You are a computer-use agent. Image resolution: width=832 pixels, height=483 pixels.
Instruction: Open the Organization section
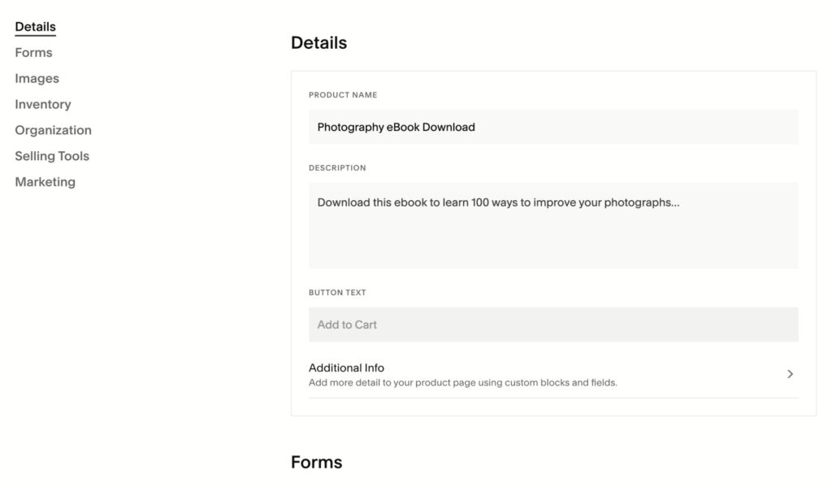[53, 130]
